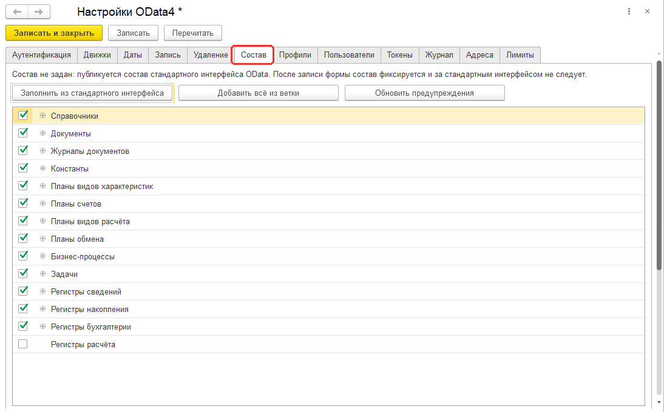The width and height of the screenshot is (664, 412).
Task: Expand the Регистры накопления branch
Action: click(42, 310)
